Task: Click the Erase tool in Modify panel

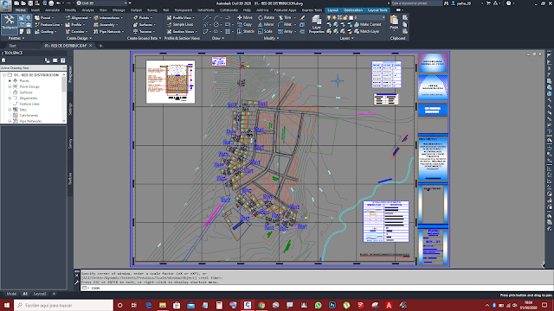Action: pos(302,17)
